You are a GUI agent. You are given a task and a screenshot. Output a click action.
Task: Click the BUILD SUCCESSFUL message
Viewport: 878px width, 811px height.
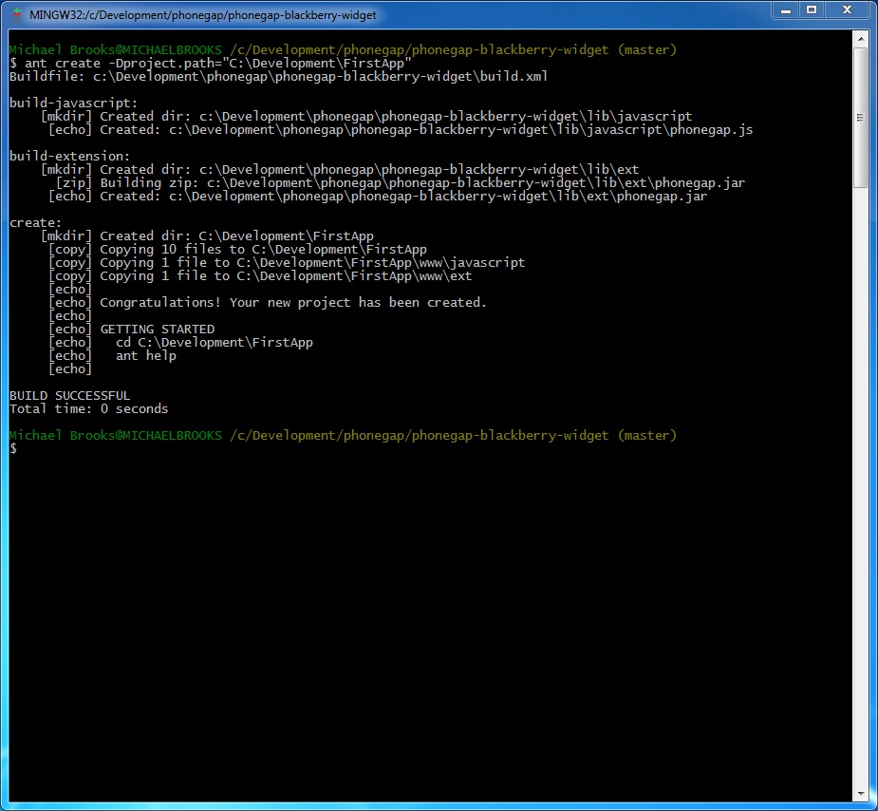tap(69, 396)
